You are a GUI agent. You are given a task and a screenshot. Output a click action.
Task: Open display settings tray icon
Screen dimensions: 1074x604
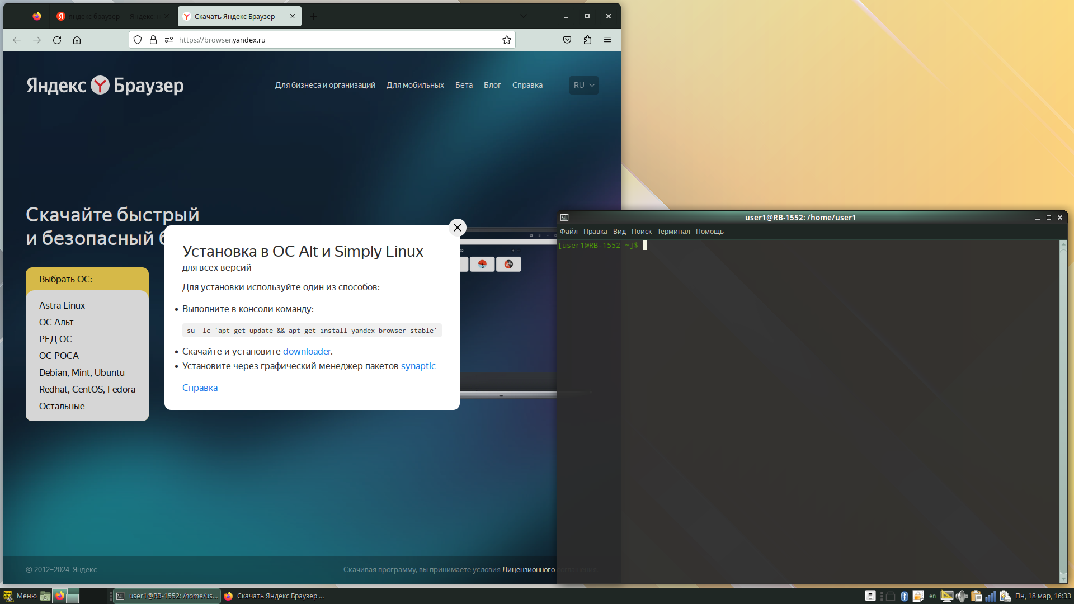coord(946,596)
